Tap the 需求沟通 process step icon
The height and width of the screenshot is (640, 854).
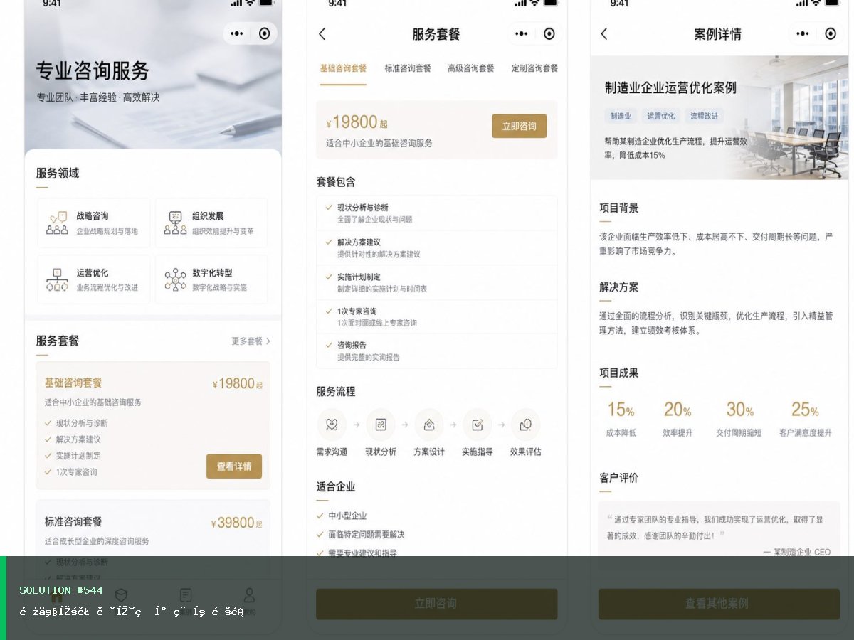click(x=332, y=425)
